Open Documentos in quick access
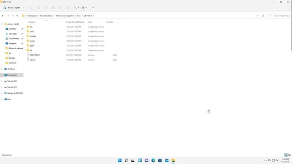 (x=14, y=38)
